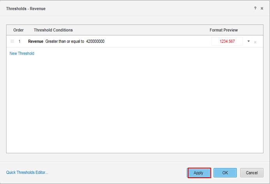Delete the Revenue threshold with x icon
This screenshot has height=184, width=270.
coord(255,42)
